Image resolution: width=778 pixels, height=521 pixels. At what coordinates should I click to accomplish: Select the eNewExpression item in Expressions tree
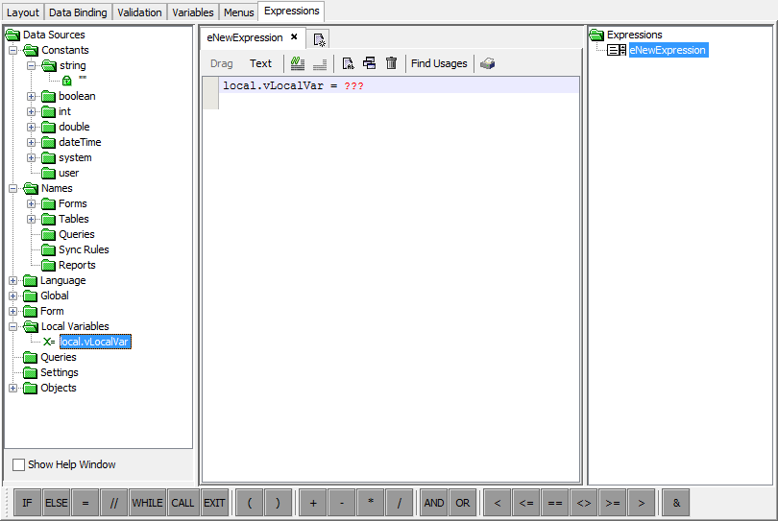[x=668, y=50]
